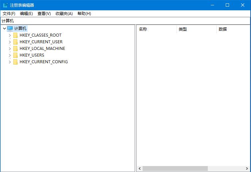The height and width of the screenshot is (172, 251).
Task: Open the 编辑(E) menu
Action: pyautogui.click(x=26, y=14)
